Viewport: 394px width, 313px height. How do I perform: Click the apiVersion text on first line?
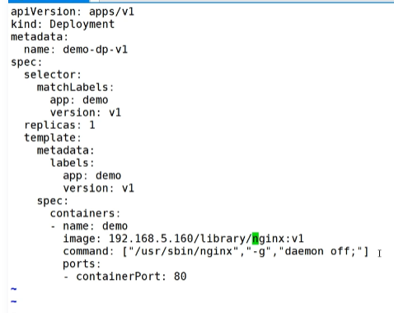pyautogui.click(x=44, y=12)
